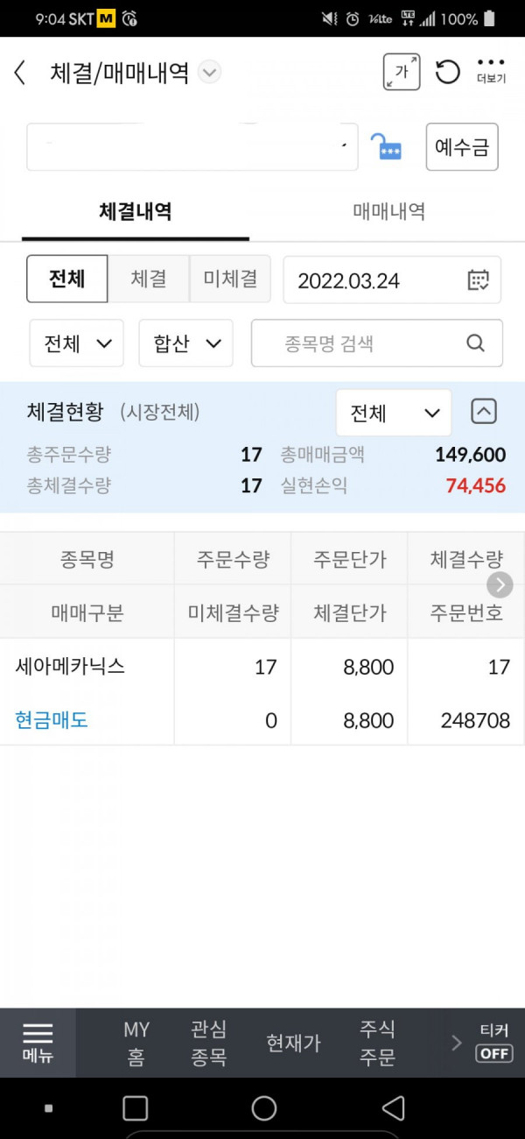The image size is (525, 1139).
Task: Open the 메뉴 hamburger icon
Action: [38, 1043]
